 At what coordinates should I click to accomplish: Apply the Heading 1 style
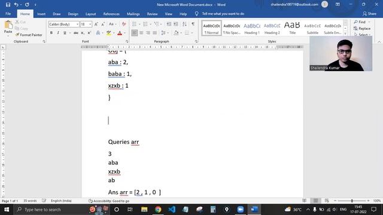252,28
